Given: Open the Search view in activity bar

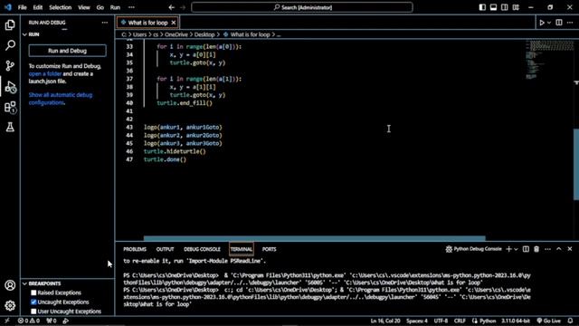Looking at the screenshot, I should click(10, 45).
